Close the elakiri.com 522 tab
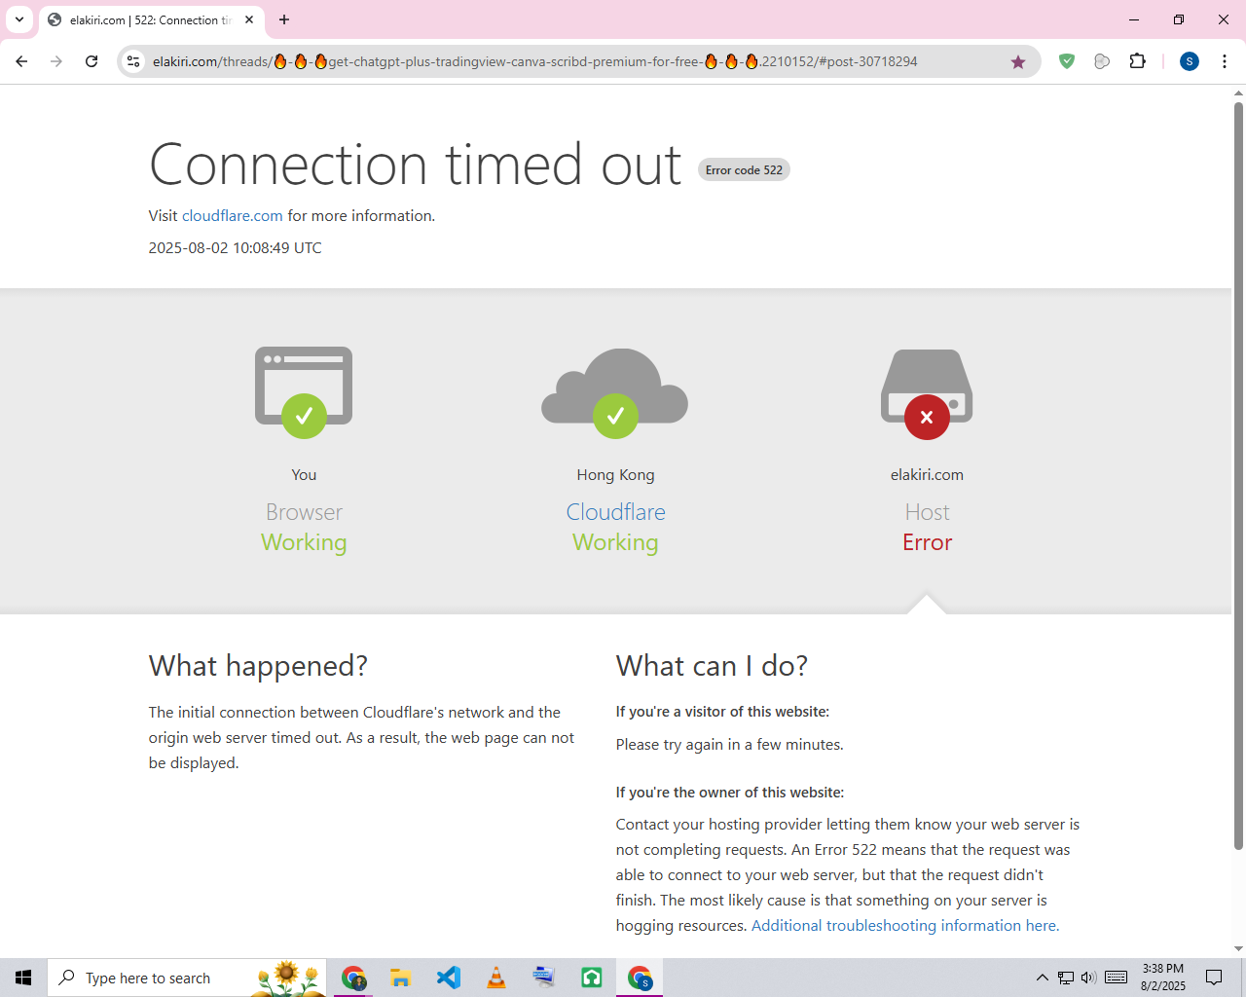The width and height of the screenshot is (1246, 997). click(x=249, y=19)
